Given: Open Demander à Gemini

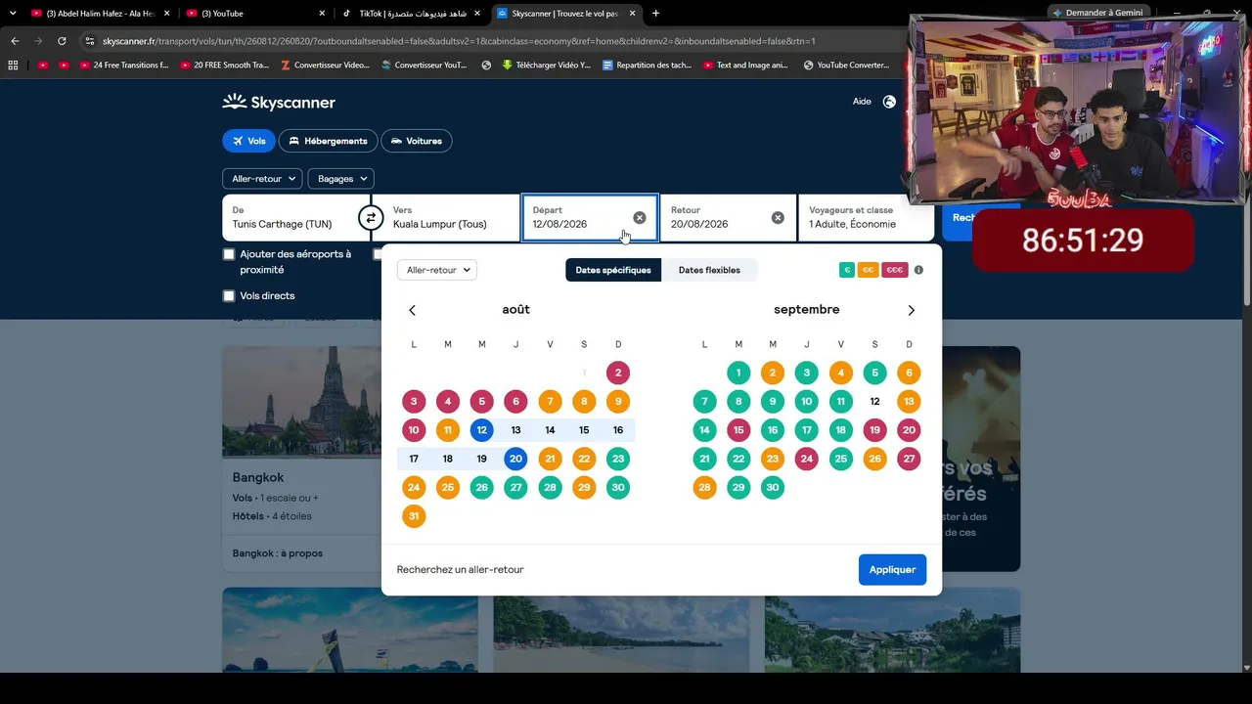Looking at the screenshot, I should tap(1097, 13).
